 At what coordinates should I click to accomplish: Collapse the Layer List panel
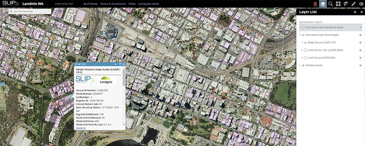[x=355, y=12]
